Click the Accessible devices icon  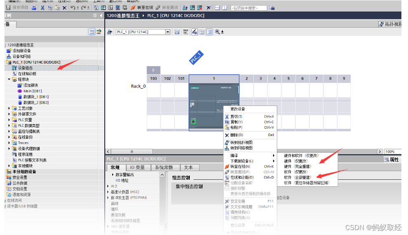pyautogui.click(x=185, y=8)
